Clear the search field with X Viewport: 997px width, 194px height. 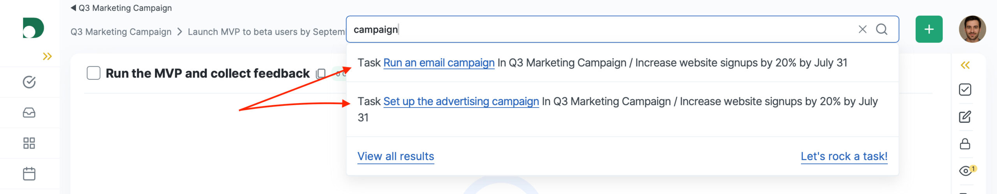pyautogui.click(x=862, y=29)
